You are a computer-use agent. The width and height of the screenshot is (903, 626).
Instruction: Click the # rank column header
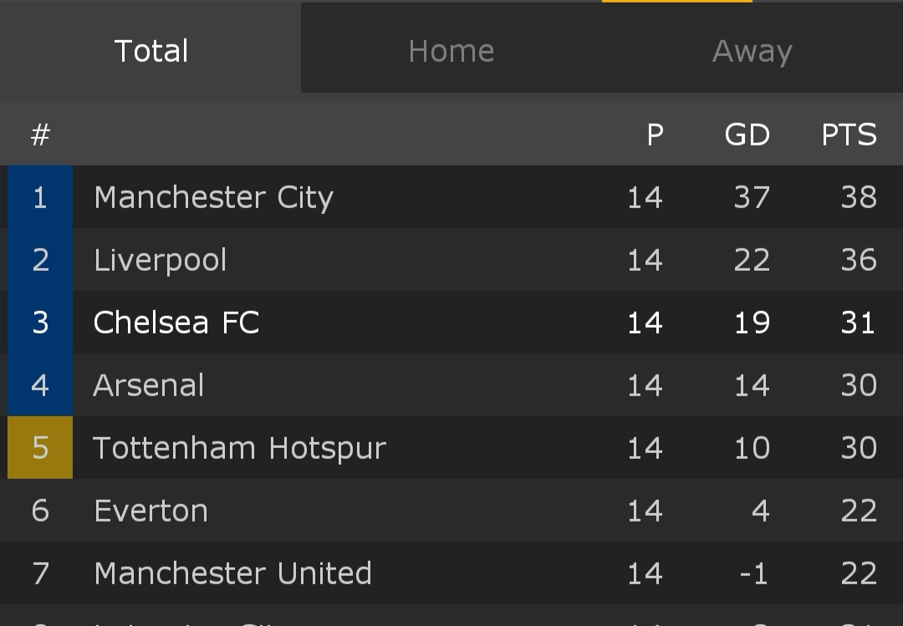[x=40, y=135]
